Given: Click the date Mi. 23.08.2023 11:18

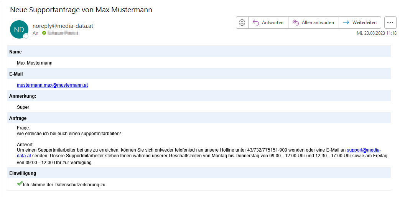Looking at the screenshot, I should pos(377,33).
